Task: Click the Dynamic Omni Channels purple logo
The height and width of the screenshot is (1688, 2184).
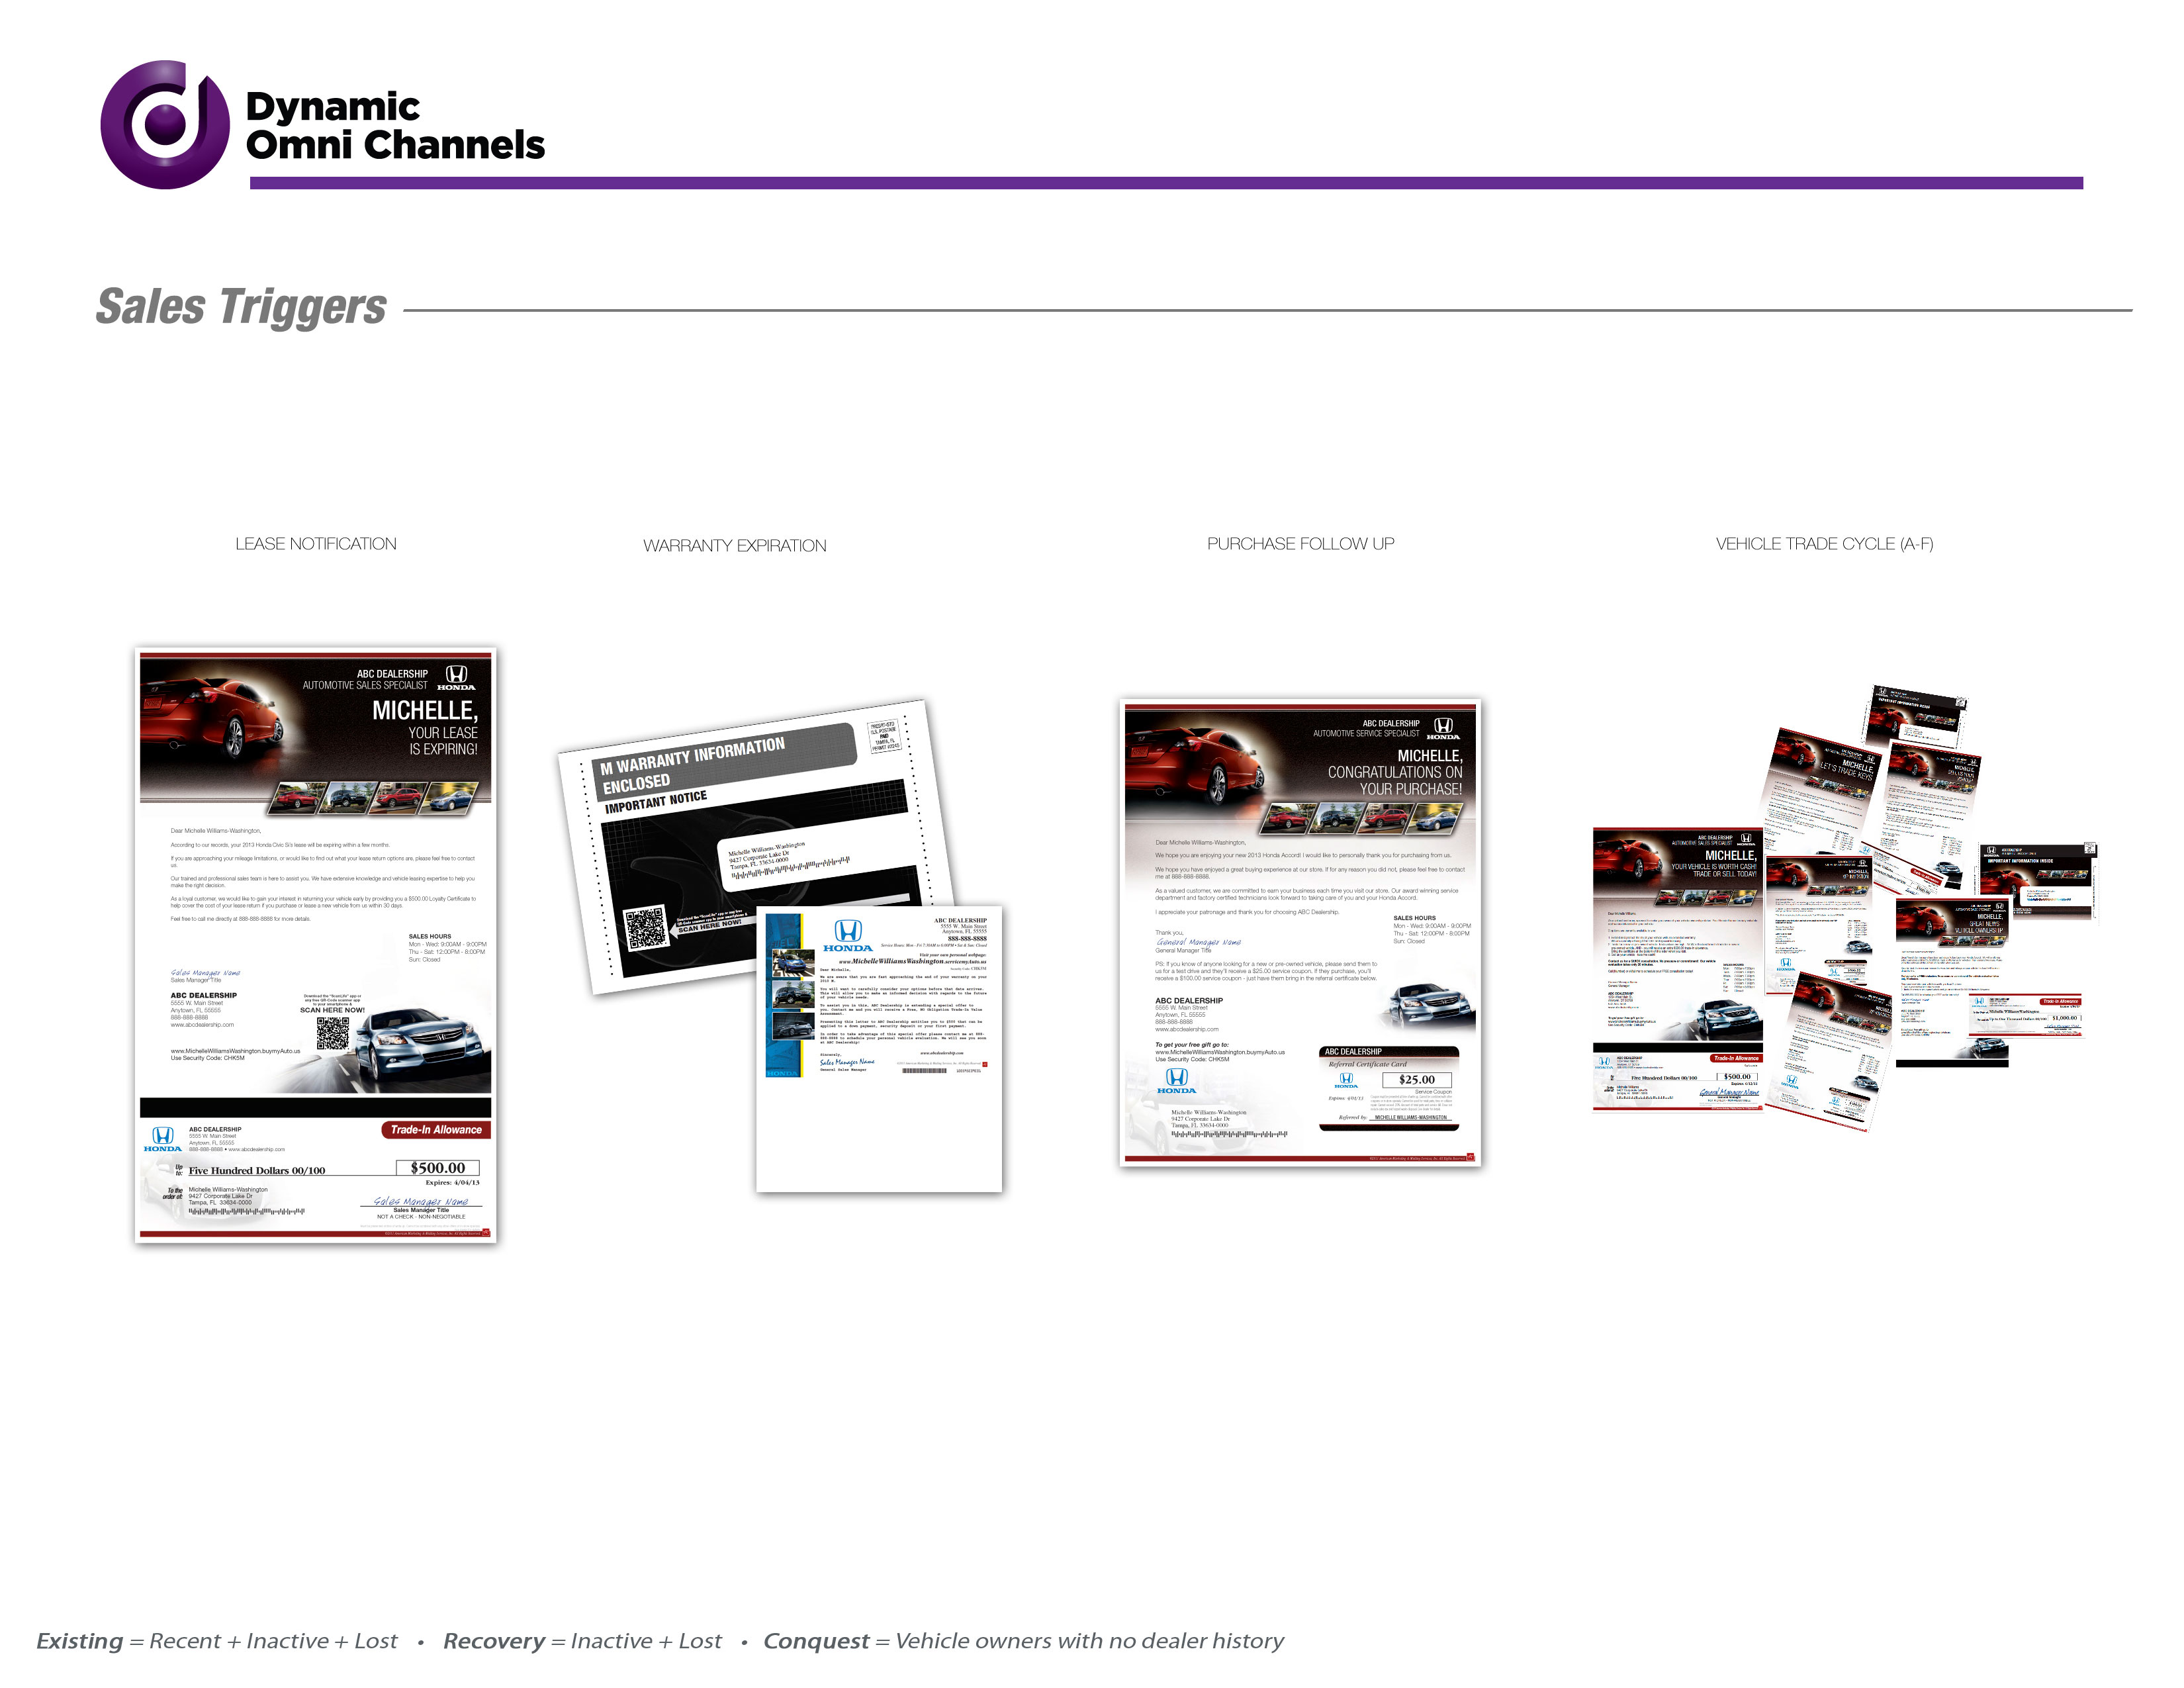Action: click(165, 125)
